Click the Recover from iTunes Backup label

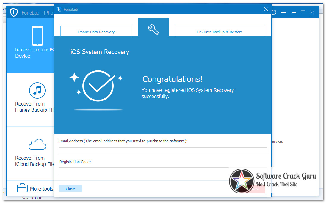click(x=34, y=107)
